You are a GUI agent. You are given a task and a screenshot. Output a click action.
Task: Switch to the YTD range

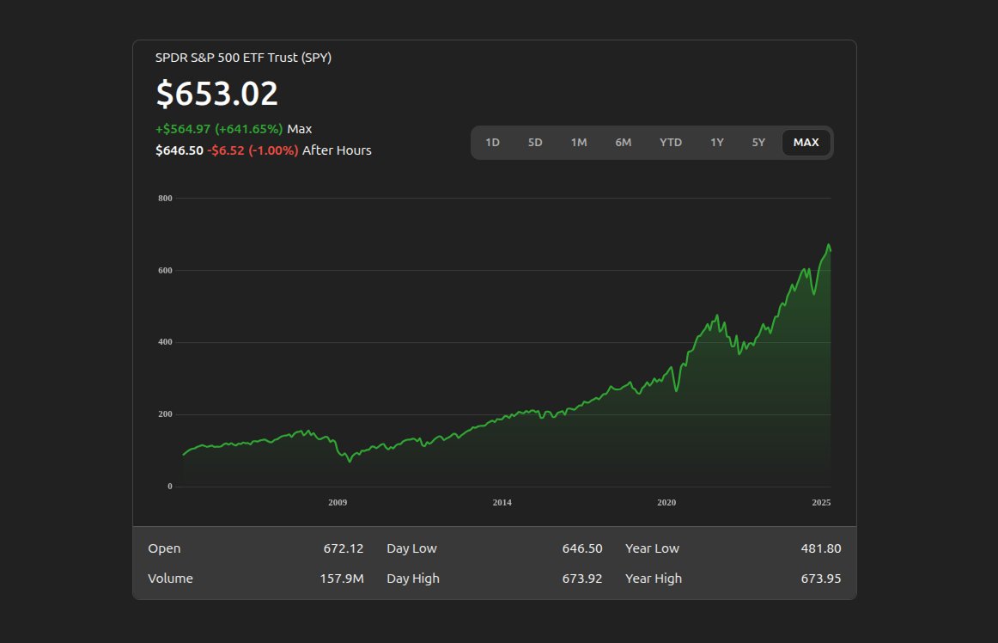pyautogui.click(x=671, y=142)
